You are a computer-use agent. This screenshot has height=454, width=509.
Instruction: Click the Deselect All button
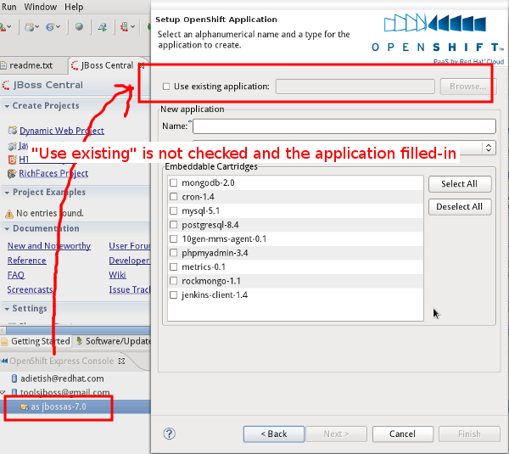click(460, 206)
